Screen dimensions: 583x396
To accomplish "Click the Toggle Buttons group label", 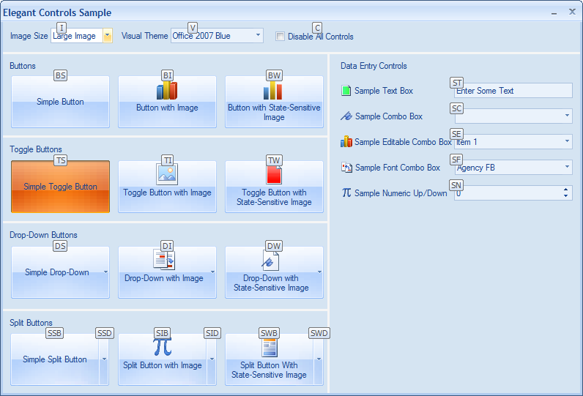I will 36,149.
